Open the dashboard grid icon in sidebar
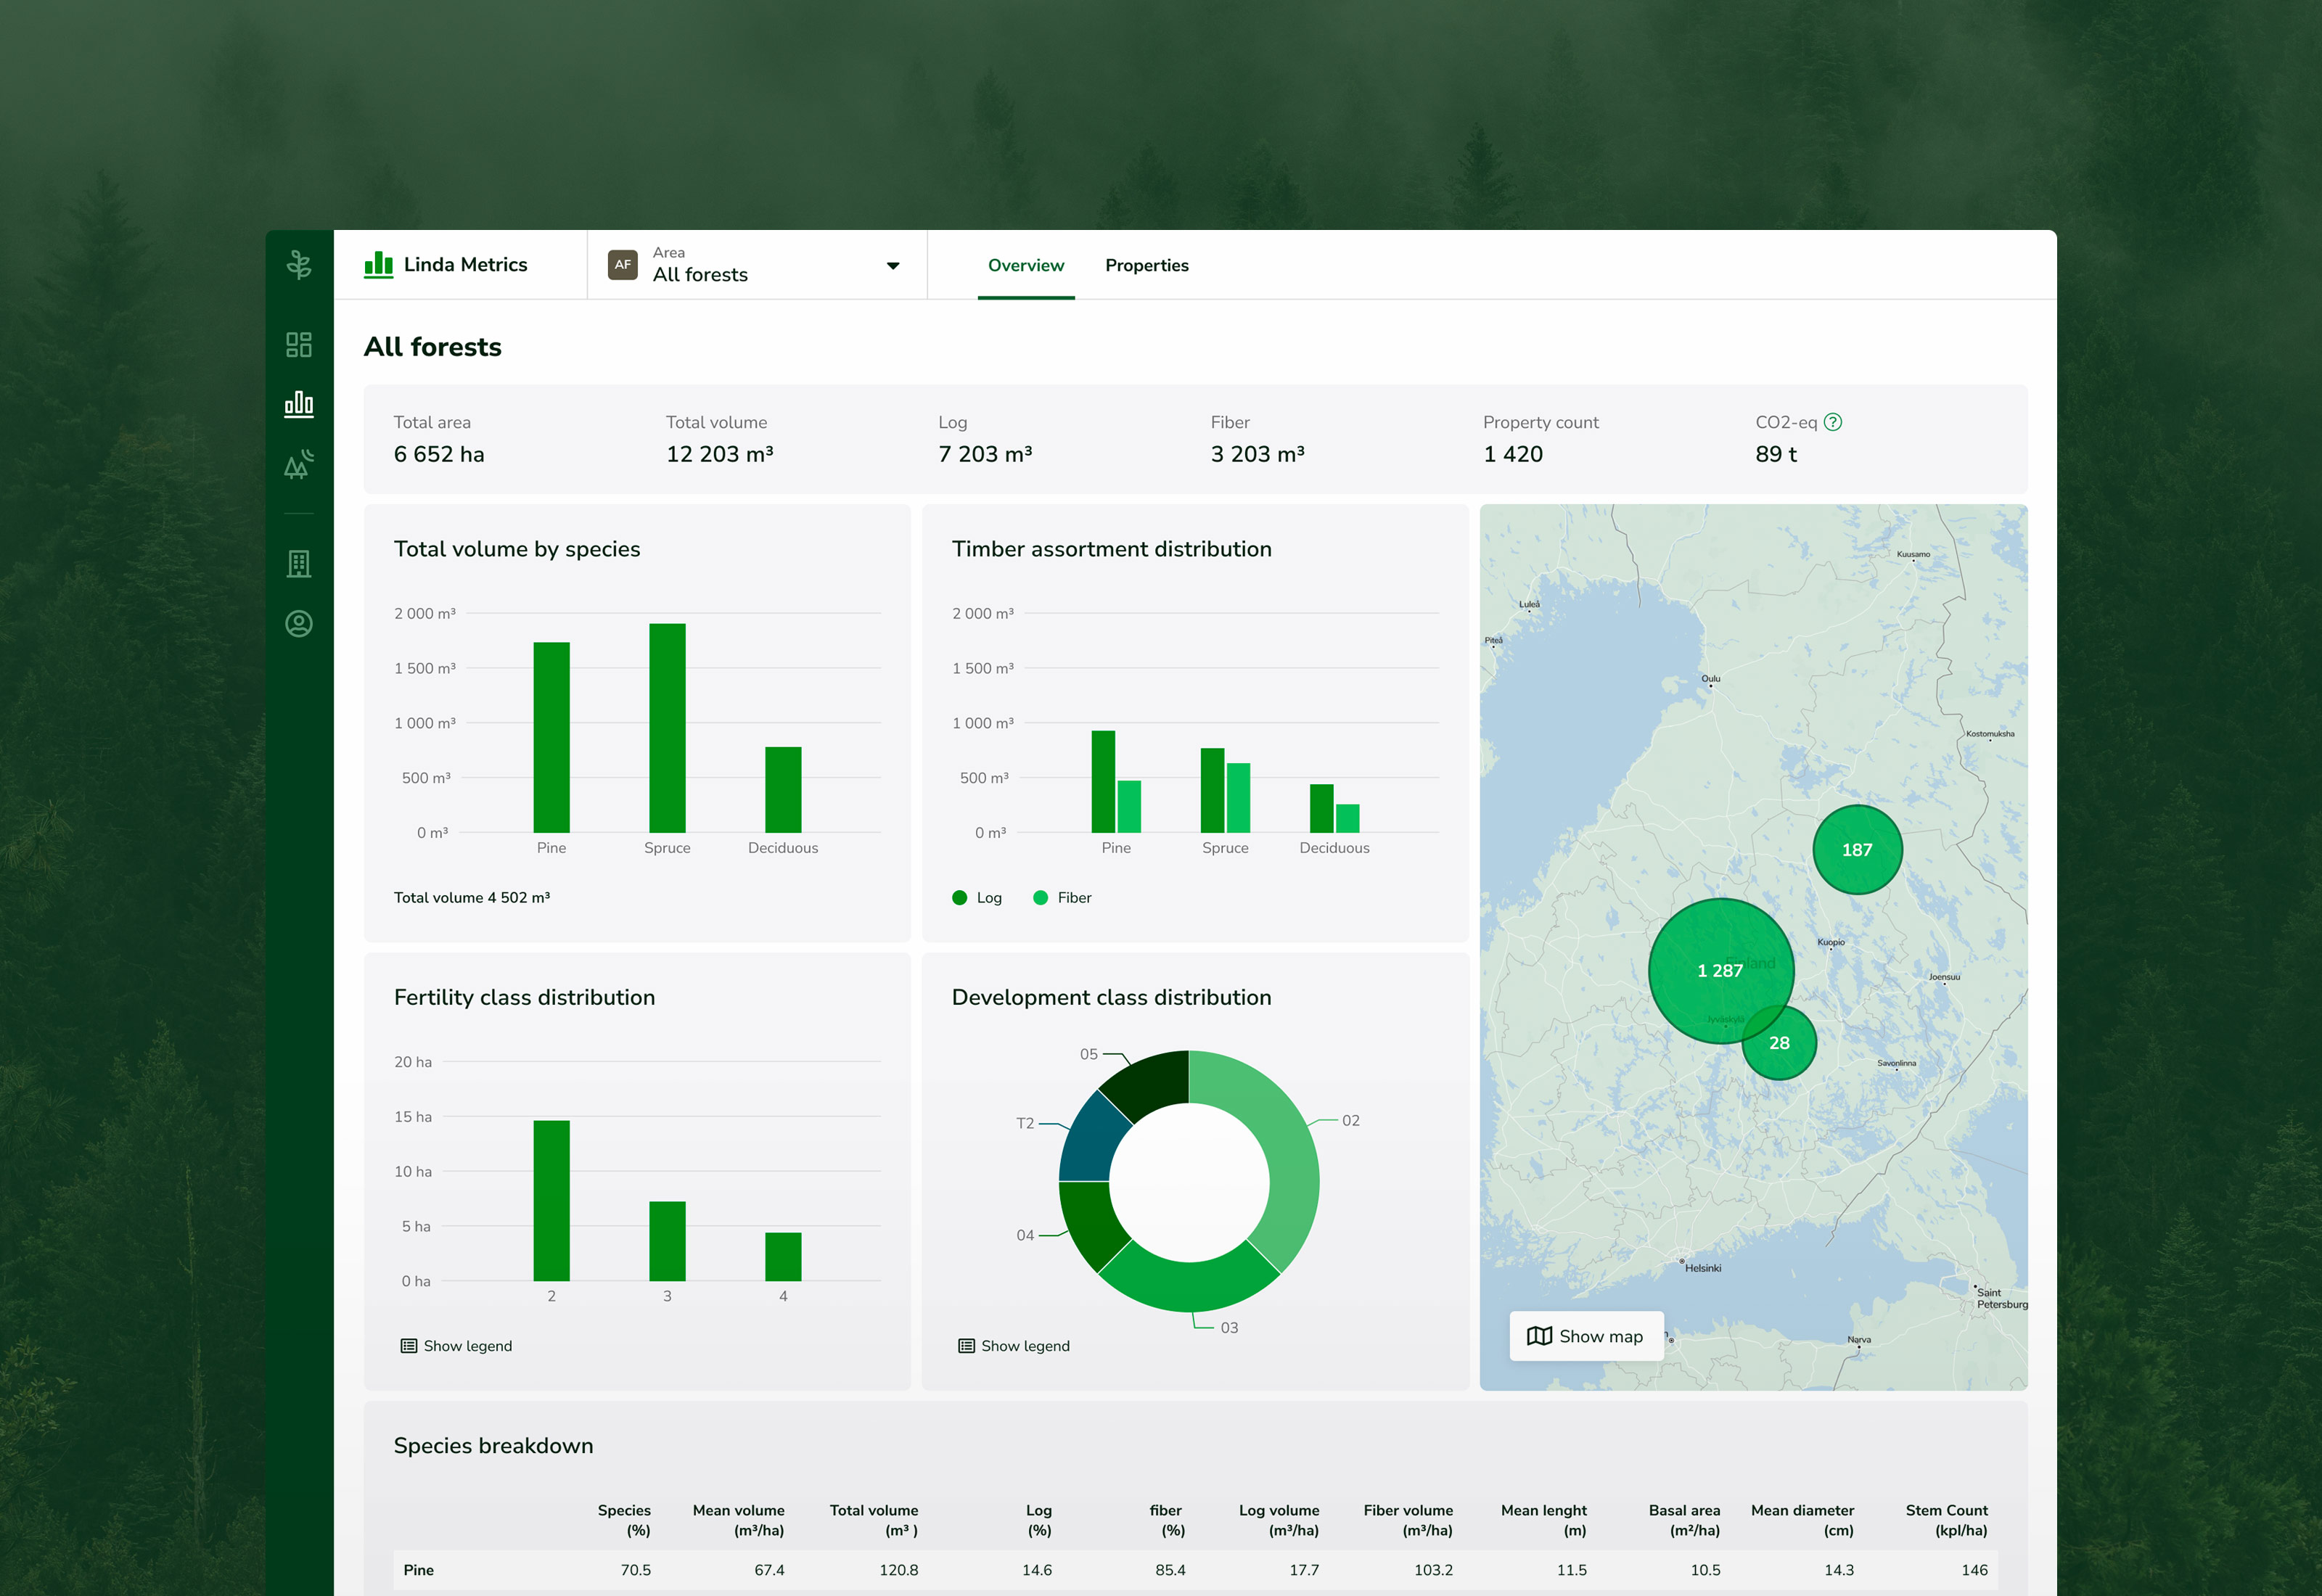Image resolution: width=2322 pixels, height=1596 pixels. [298, 345]
